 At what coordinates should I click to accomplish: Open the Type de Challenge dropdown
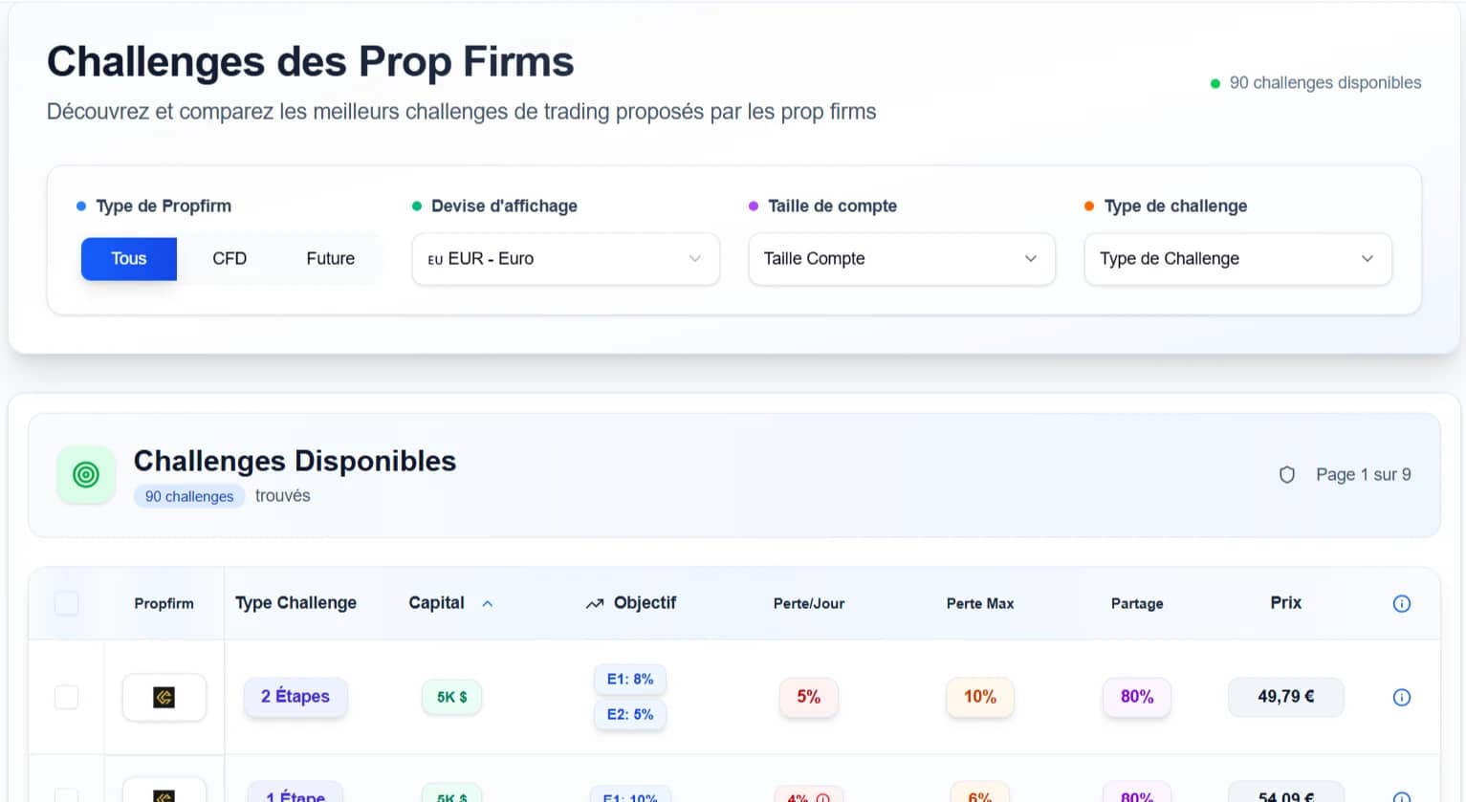tap(1236, 259)
